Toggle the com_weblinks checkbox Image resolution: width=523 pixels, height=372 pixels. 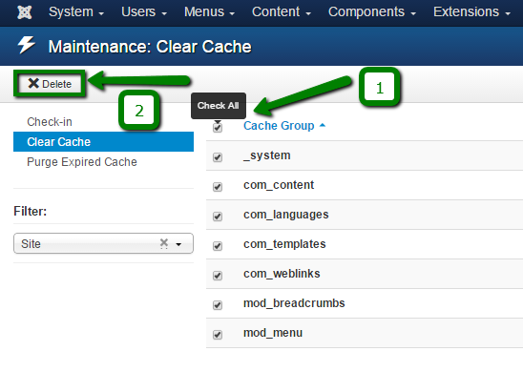(218, 276)
